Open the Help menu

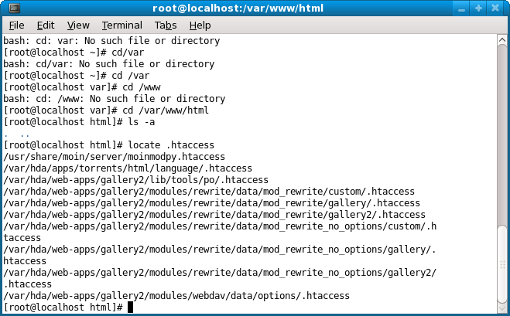point(200,25)
